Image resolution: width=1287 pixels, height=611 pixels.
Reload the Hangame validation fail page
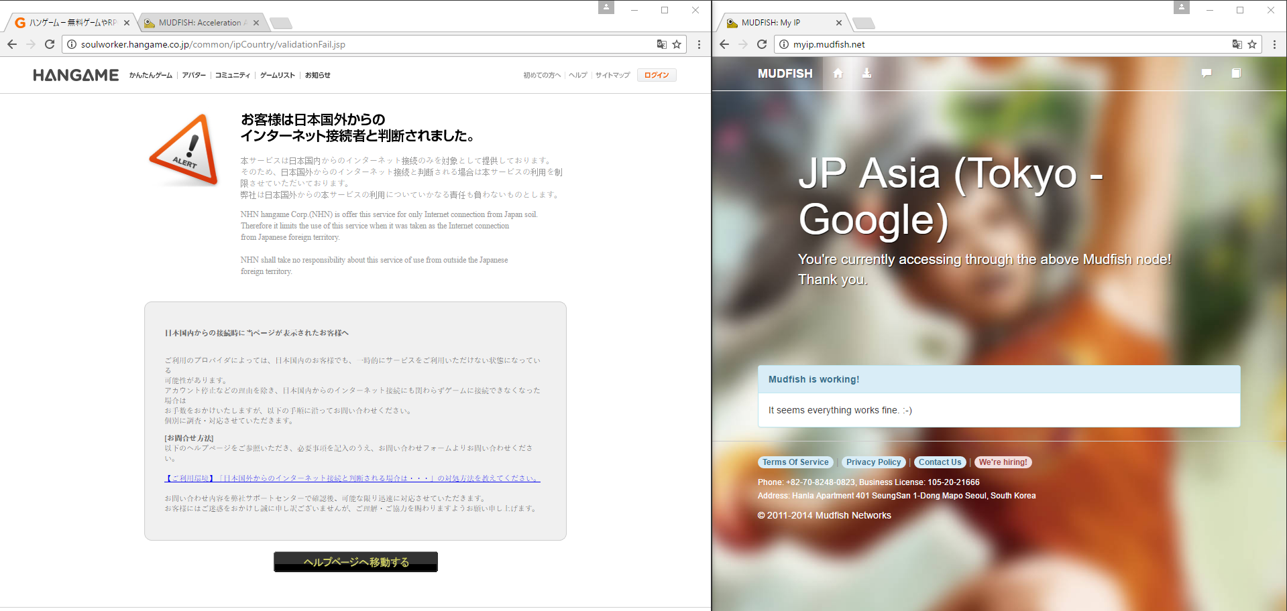pyautogui.click(x=50, y=44)
